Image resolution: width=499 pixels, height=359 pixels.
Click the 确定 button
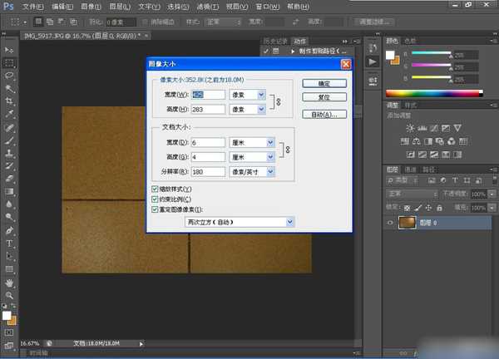point(324,83)
